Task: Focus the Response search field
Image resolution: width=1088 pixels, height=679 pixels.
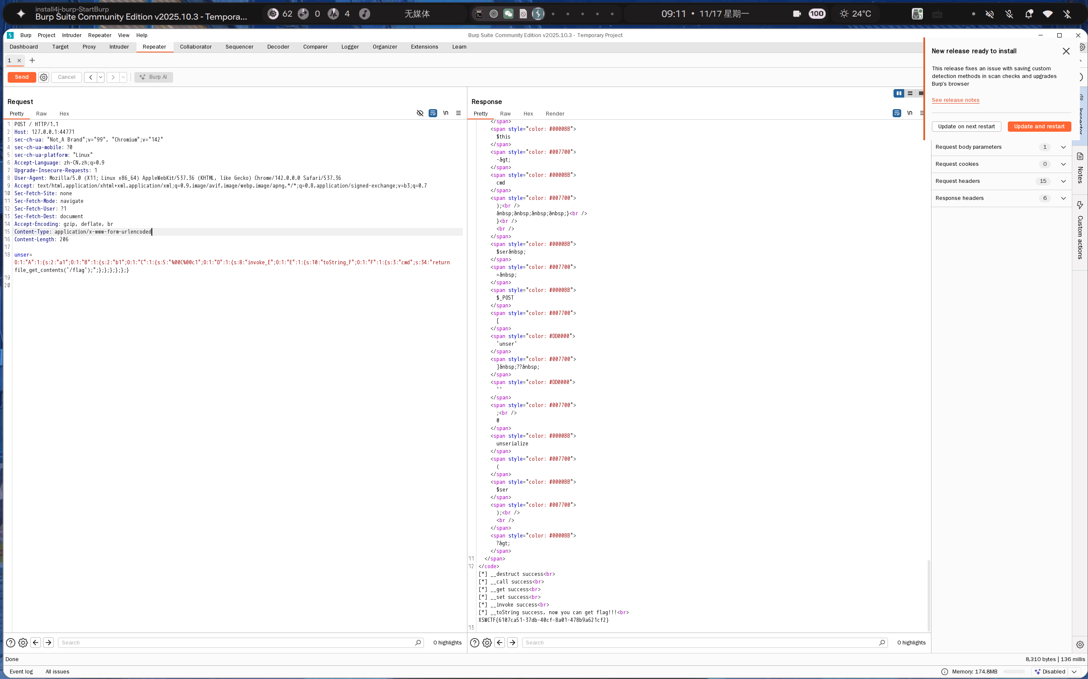Action: (701, 643)
